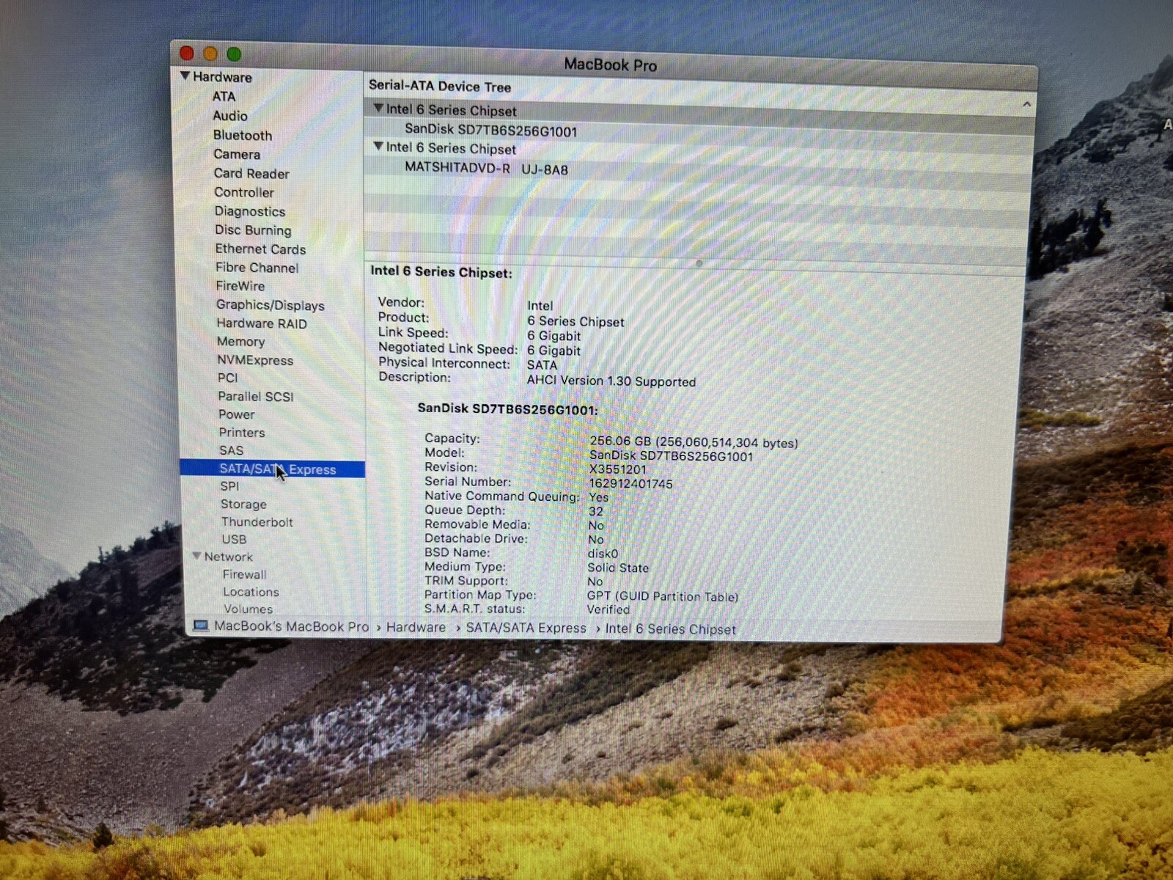Open Ethernet Cards information
Viewport: 1173px width, 880px height.
(x=260, y=249)
